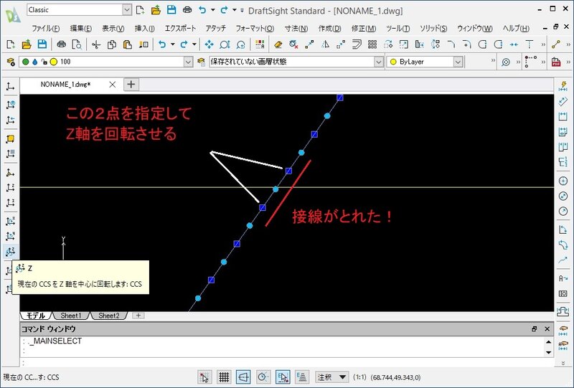Screen dimensions: 574x388
Task: Click the Erase (eraser) tool icon
Action: coord(278,44)
